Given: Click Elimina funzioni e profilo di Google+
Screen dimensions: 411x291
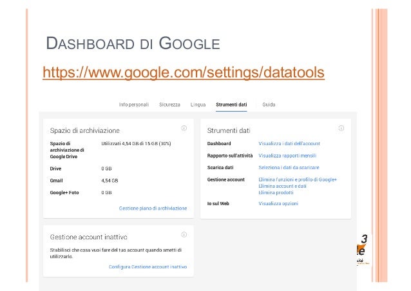Looking at the screenshot, I should click(298, 179).
